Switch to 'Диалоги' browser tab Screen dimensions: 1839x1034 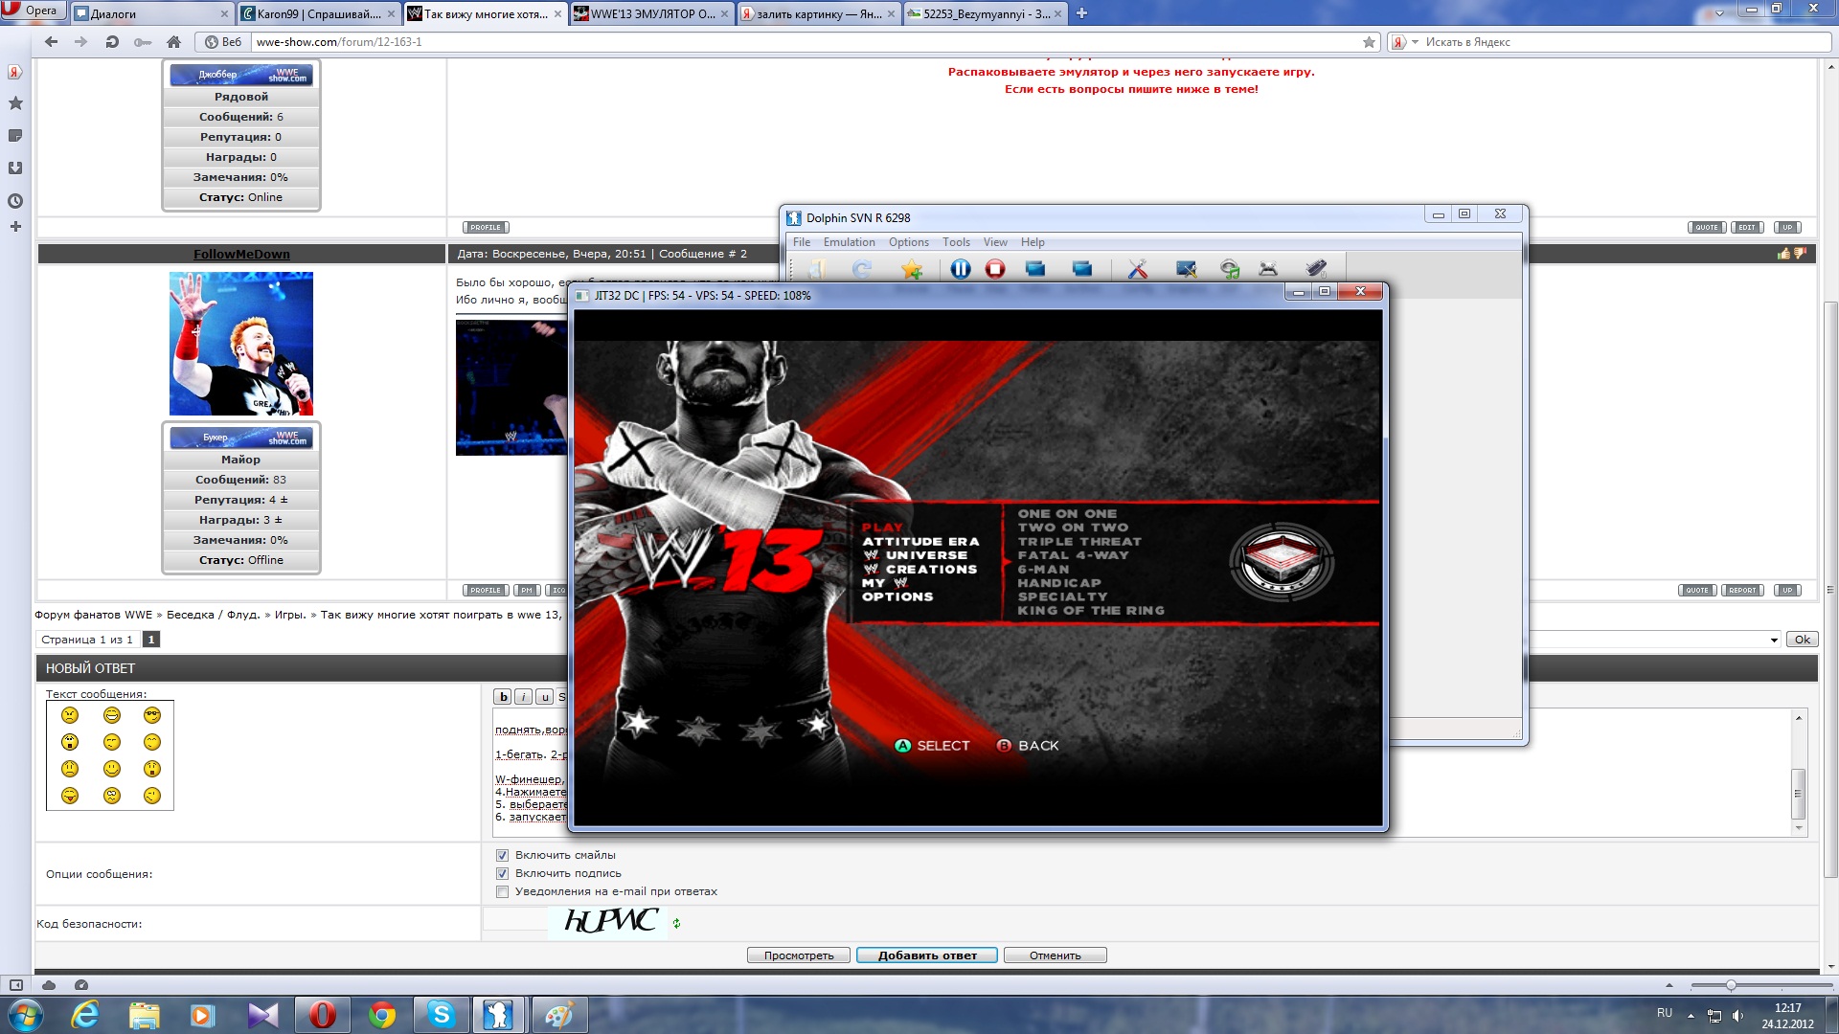coord(152,13)
